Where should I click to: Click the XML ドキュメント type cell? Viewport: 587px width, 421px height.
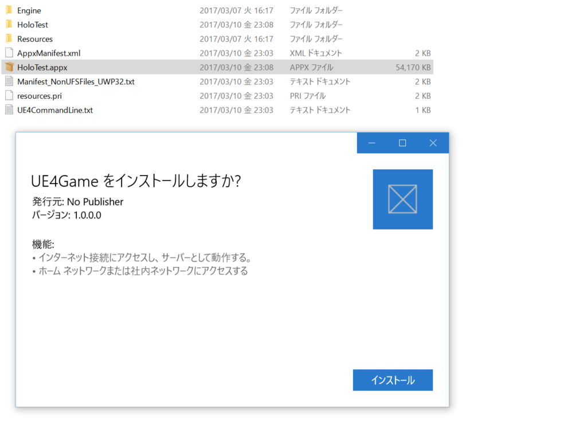tap(316, 53)
